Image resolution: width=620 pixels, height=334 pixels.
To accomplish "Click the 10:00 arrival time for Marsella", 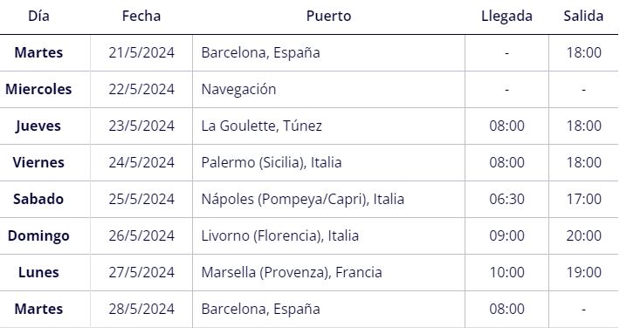I will click(x=506, y=272).
